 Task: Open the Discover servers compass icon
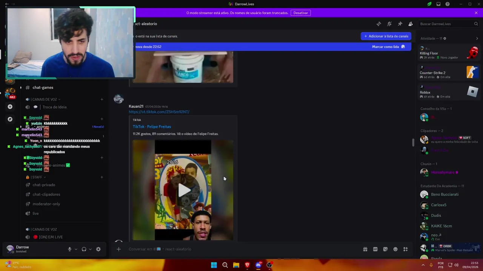click(10, 119)
